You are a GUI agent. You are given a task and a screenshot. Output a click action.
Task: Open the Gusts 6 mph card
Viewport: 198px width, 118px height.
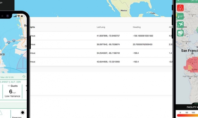12,91
